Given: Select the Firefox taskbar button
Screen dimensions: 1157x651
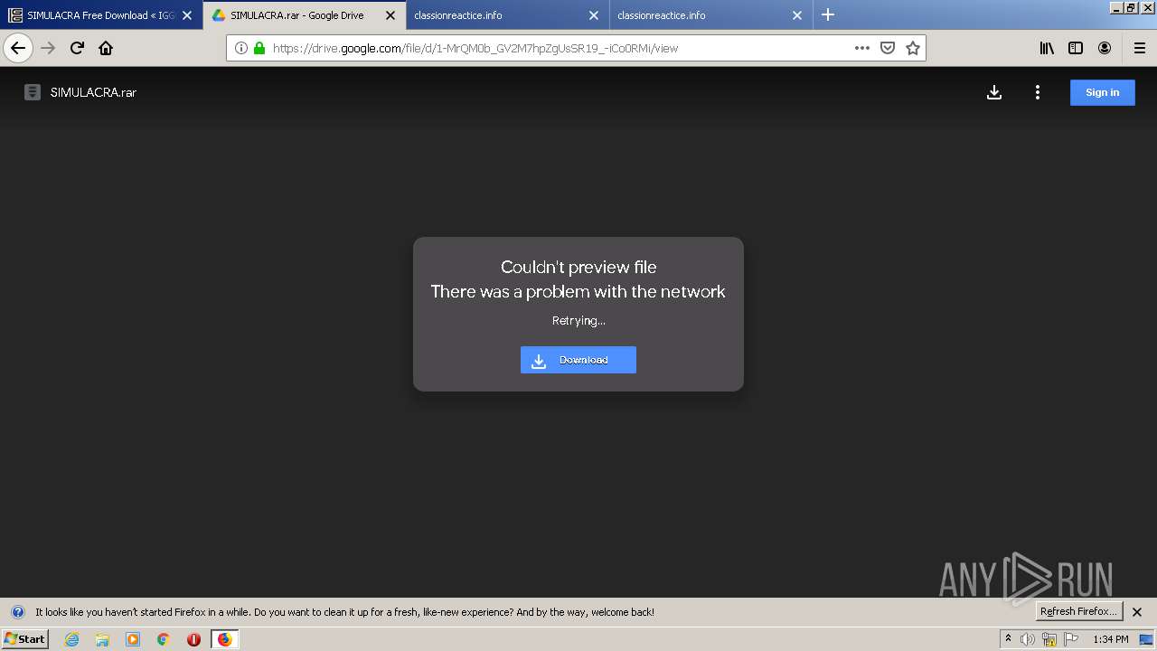Looking at the screenshot, I should point(224,639).
